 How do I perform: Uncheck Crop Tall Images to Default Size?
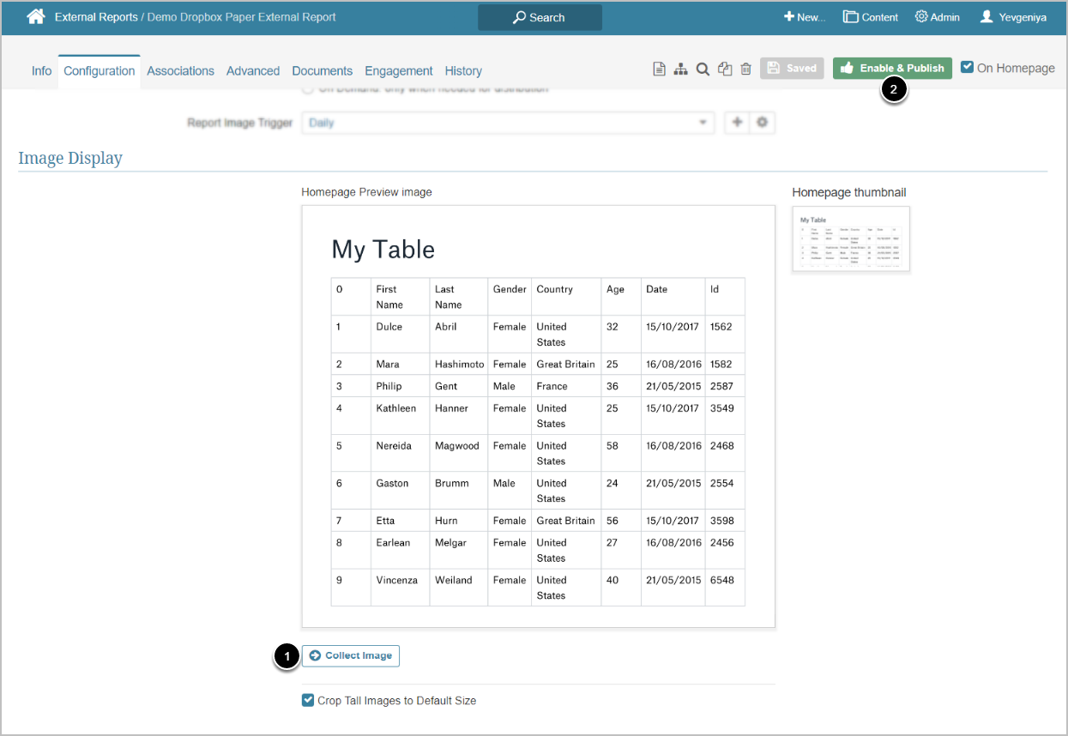(x=308, y=700)
